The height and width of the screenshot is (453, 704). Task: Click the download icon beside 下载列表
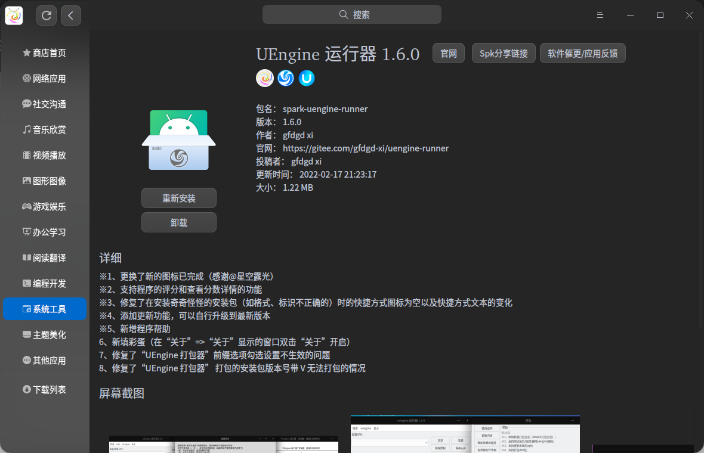(26, 389)
